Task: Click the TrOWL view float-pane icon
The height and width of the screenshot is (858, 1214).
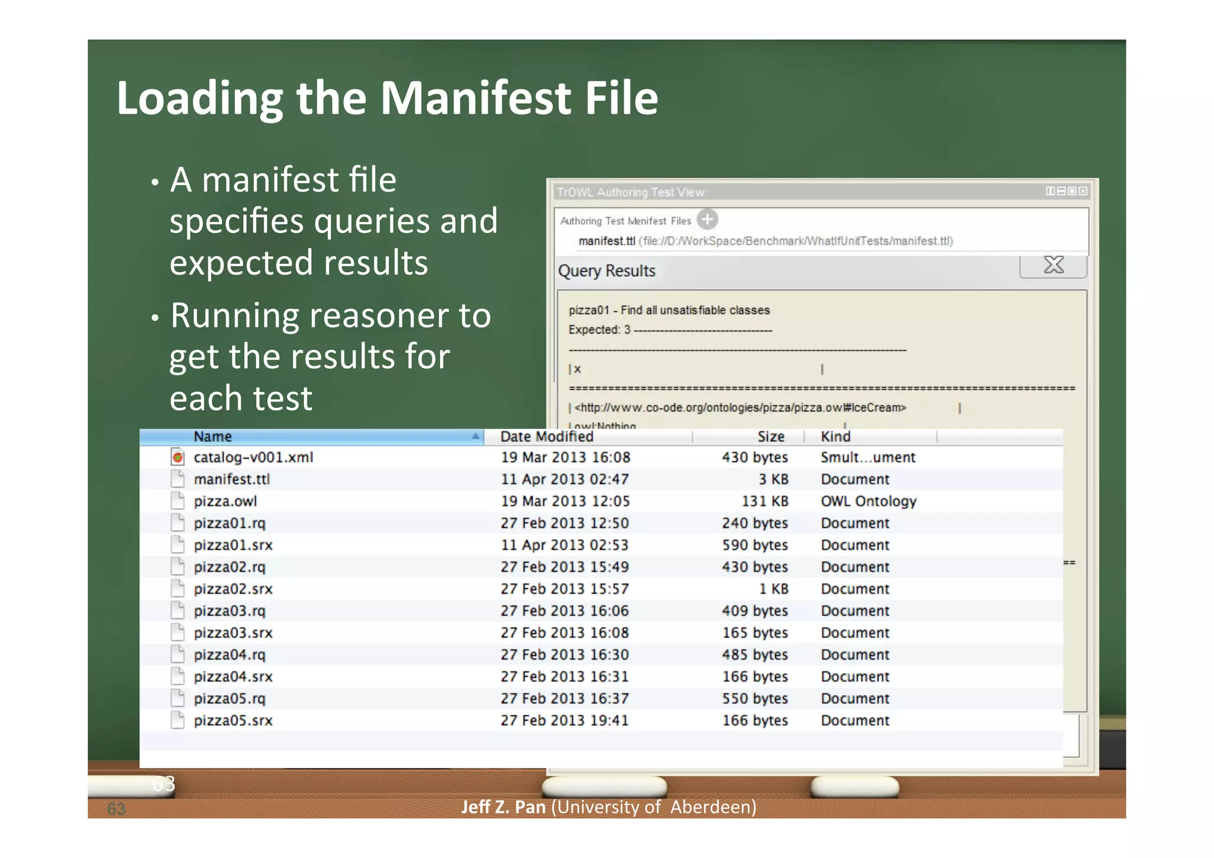Action: point(1072,191)
